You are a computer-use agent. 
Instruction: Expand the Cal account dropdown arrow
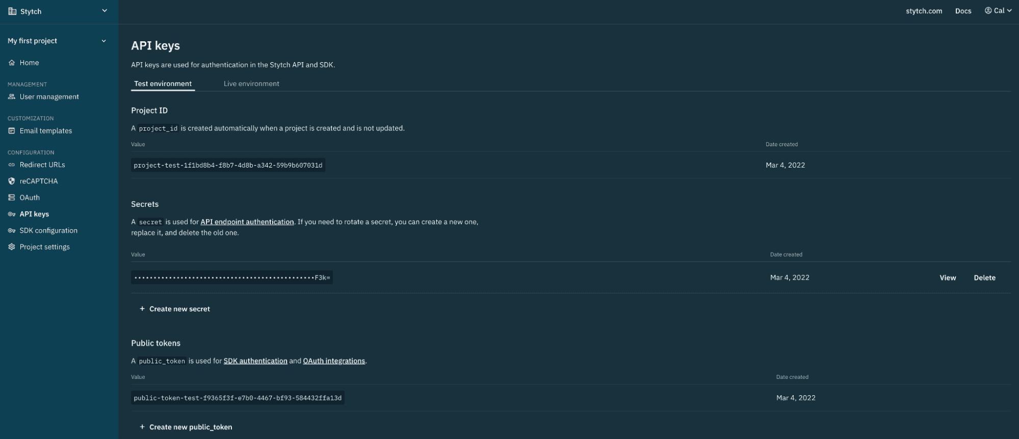click(1009, 11)
